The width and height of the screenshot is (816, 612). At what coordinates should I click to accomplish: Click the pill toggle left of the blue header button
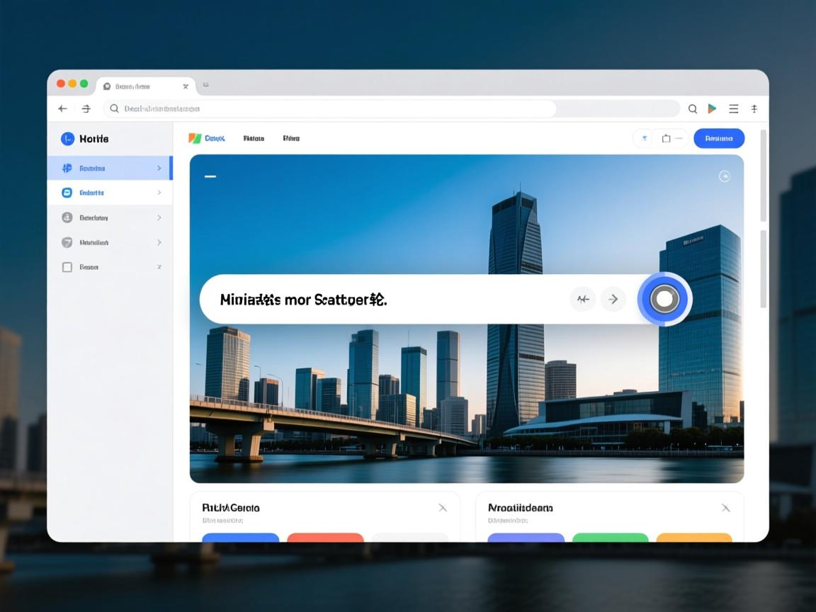click(x=644, y=138)
